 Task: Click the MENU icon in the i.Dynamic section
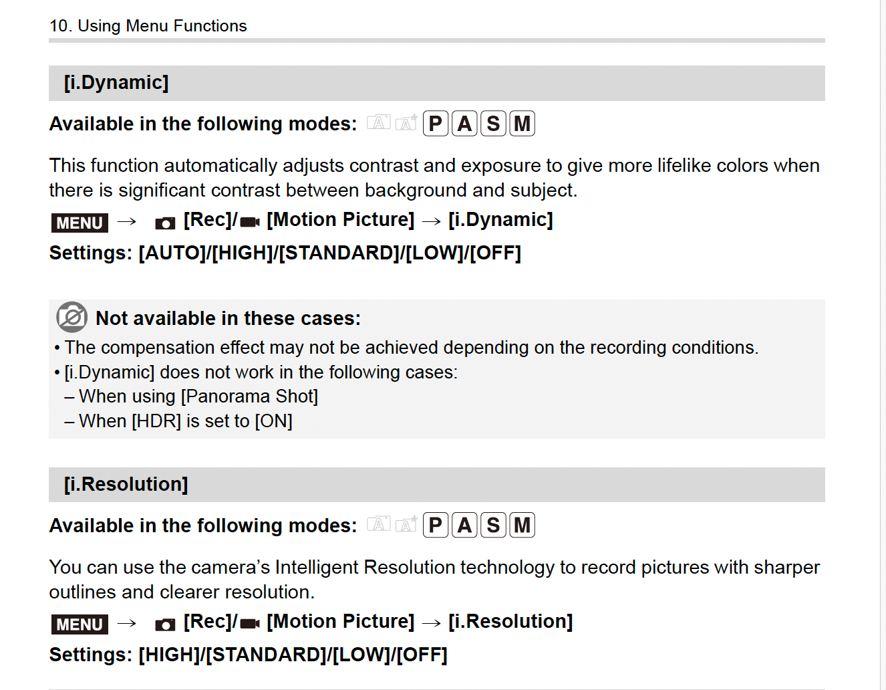(x=80, y=223)
